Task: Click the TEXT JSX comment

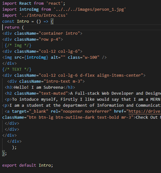Action: (17, 69)
